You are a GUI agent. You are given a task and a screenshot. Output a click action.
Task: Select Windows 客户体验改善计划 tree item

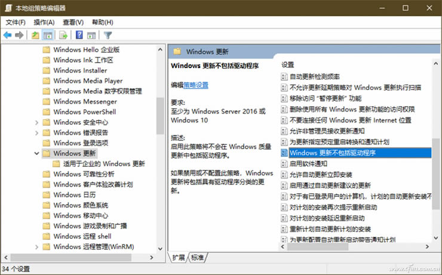point(93,185)
